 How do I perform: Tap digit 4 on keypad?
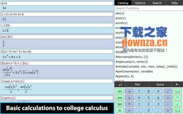click(x=139, y=98)
